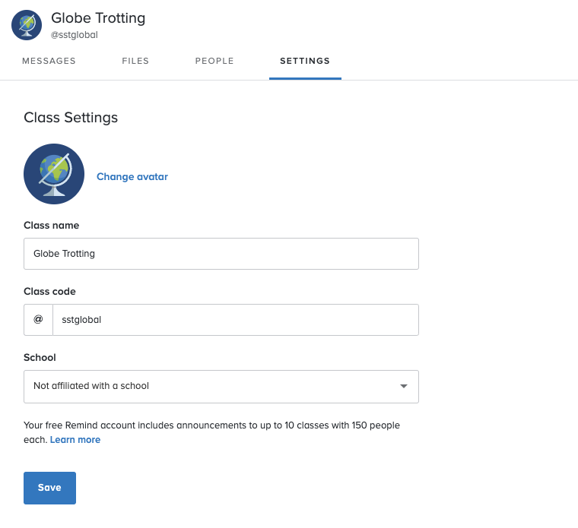This screenshot has width=578, height=528.
Task: Go to the People tab
Action: coord(214,61)
